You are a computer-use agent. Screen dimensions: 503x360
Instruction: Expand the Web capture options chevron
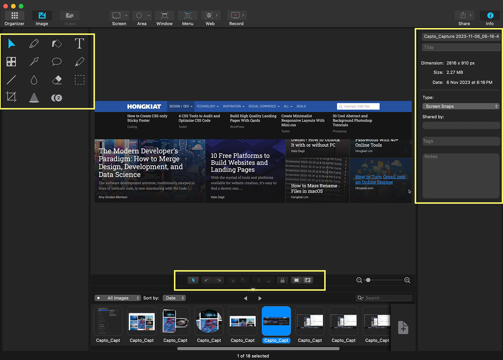click(217, 15)
